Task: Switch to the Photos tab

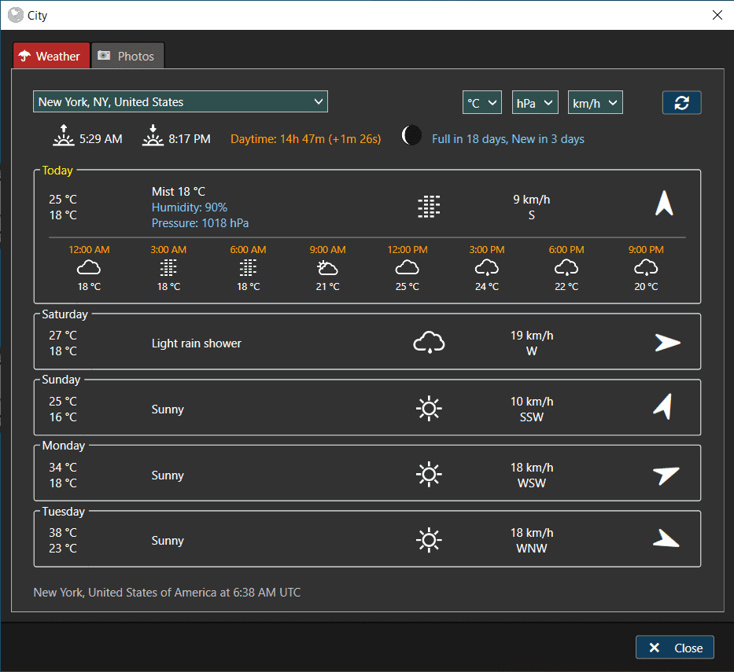Action: (127, 57)
